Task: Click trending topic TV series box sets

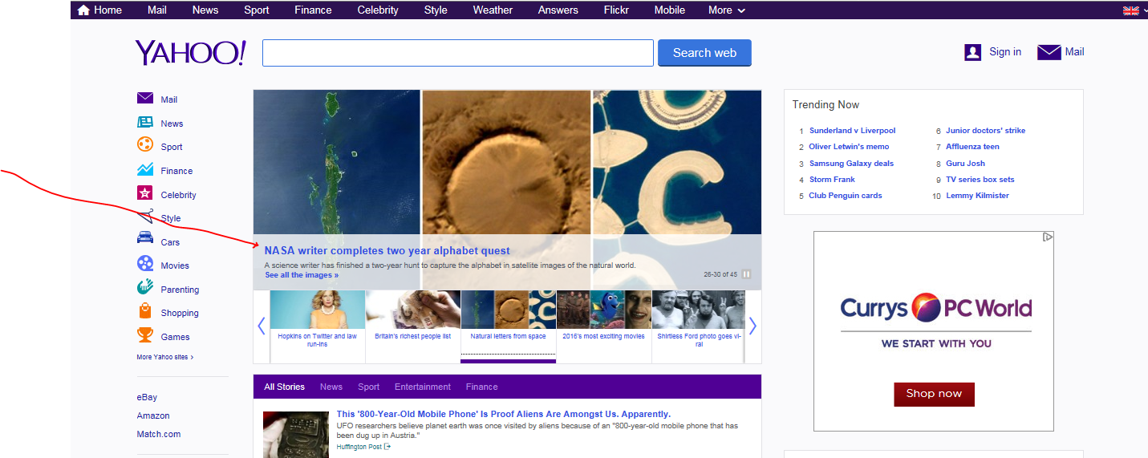Action: pos(980,180)
